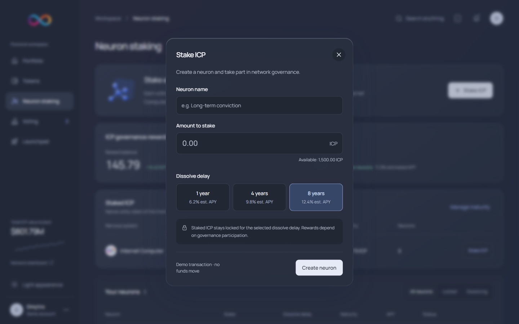Choose the 4 years dissolve delay
This screenshot has height=324, width=519.
(x=259, y=197)
